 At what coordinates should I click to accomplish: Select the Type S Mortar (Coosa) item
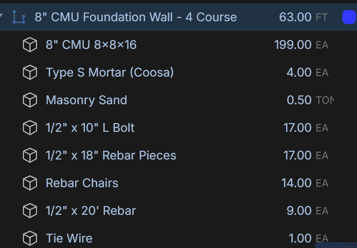(x=110, y=72)
